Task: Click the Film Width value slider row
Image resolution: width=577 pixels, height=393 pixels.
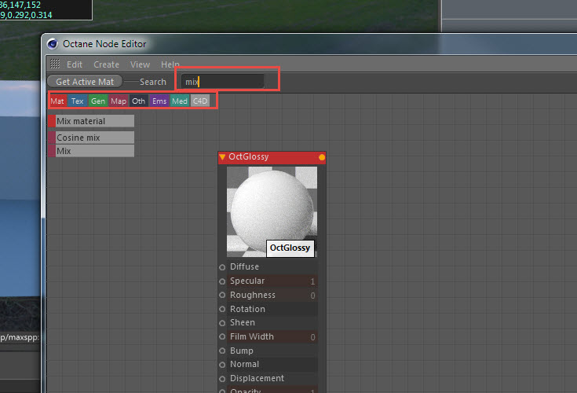Action: (272, 336)
